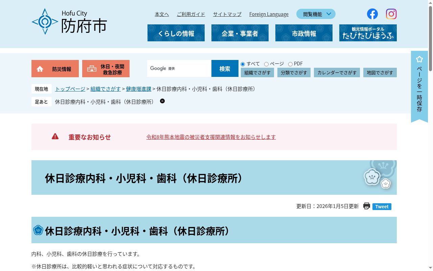The height and width of the screenshot is (271, 433).
Task: Click the 更新日：2026年1月5日更新 text
Action: (327, 206)
